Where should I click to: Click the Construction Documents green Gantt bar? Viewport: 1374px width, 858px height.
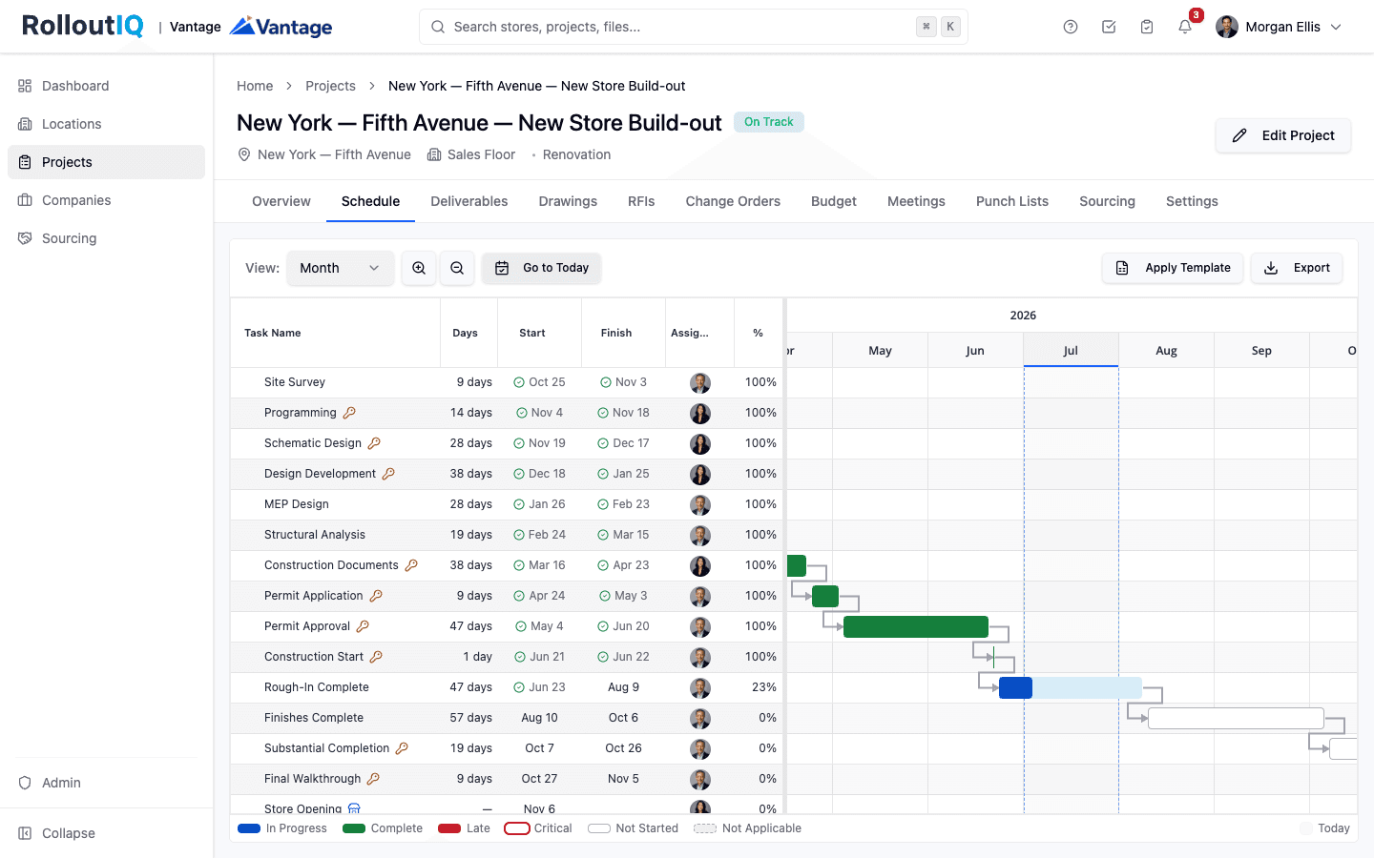[797, 565]
